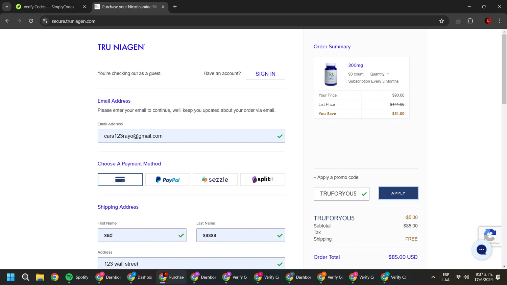Open Windows Search from taskbar
Viewport: 507px width, 285px height.
pos(25,277)
